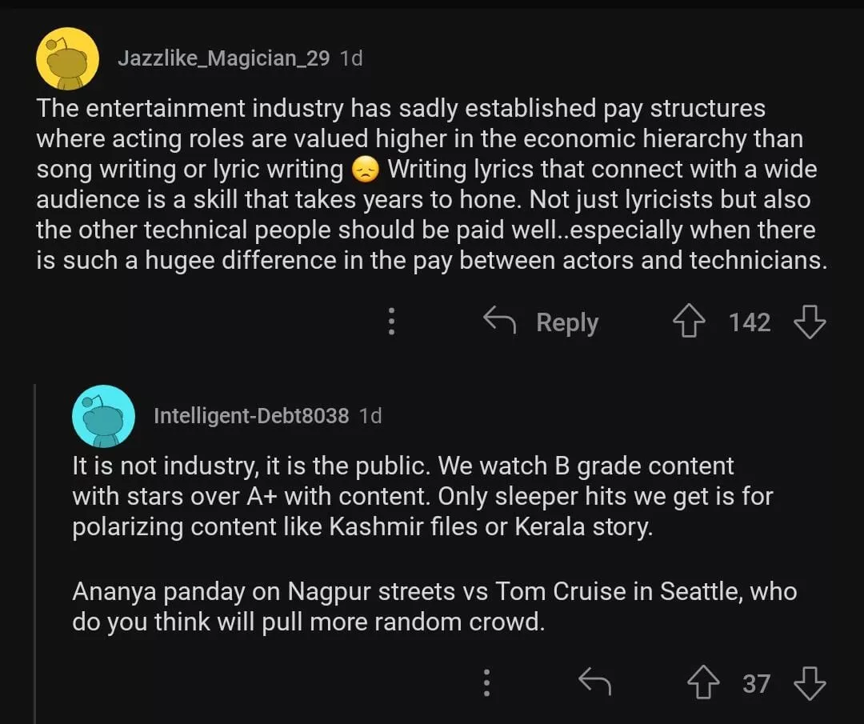This screenshot has height=724, width=864.
Task: Open the Intelligent-Debt8038 username link
Action: pyautogui.click(x=250, y=415)
